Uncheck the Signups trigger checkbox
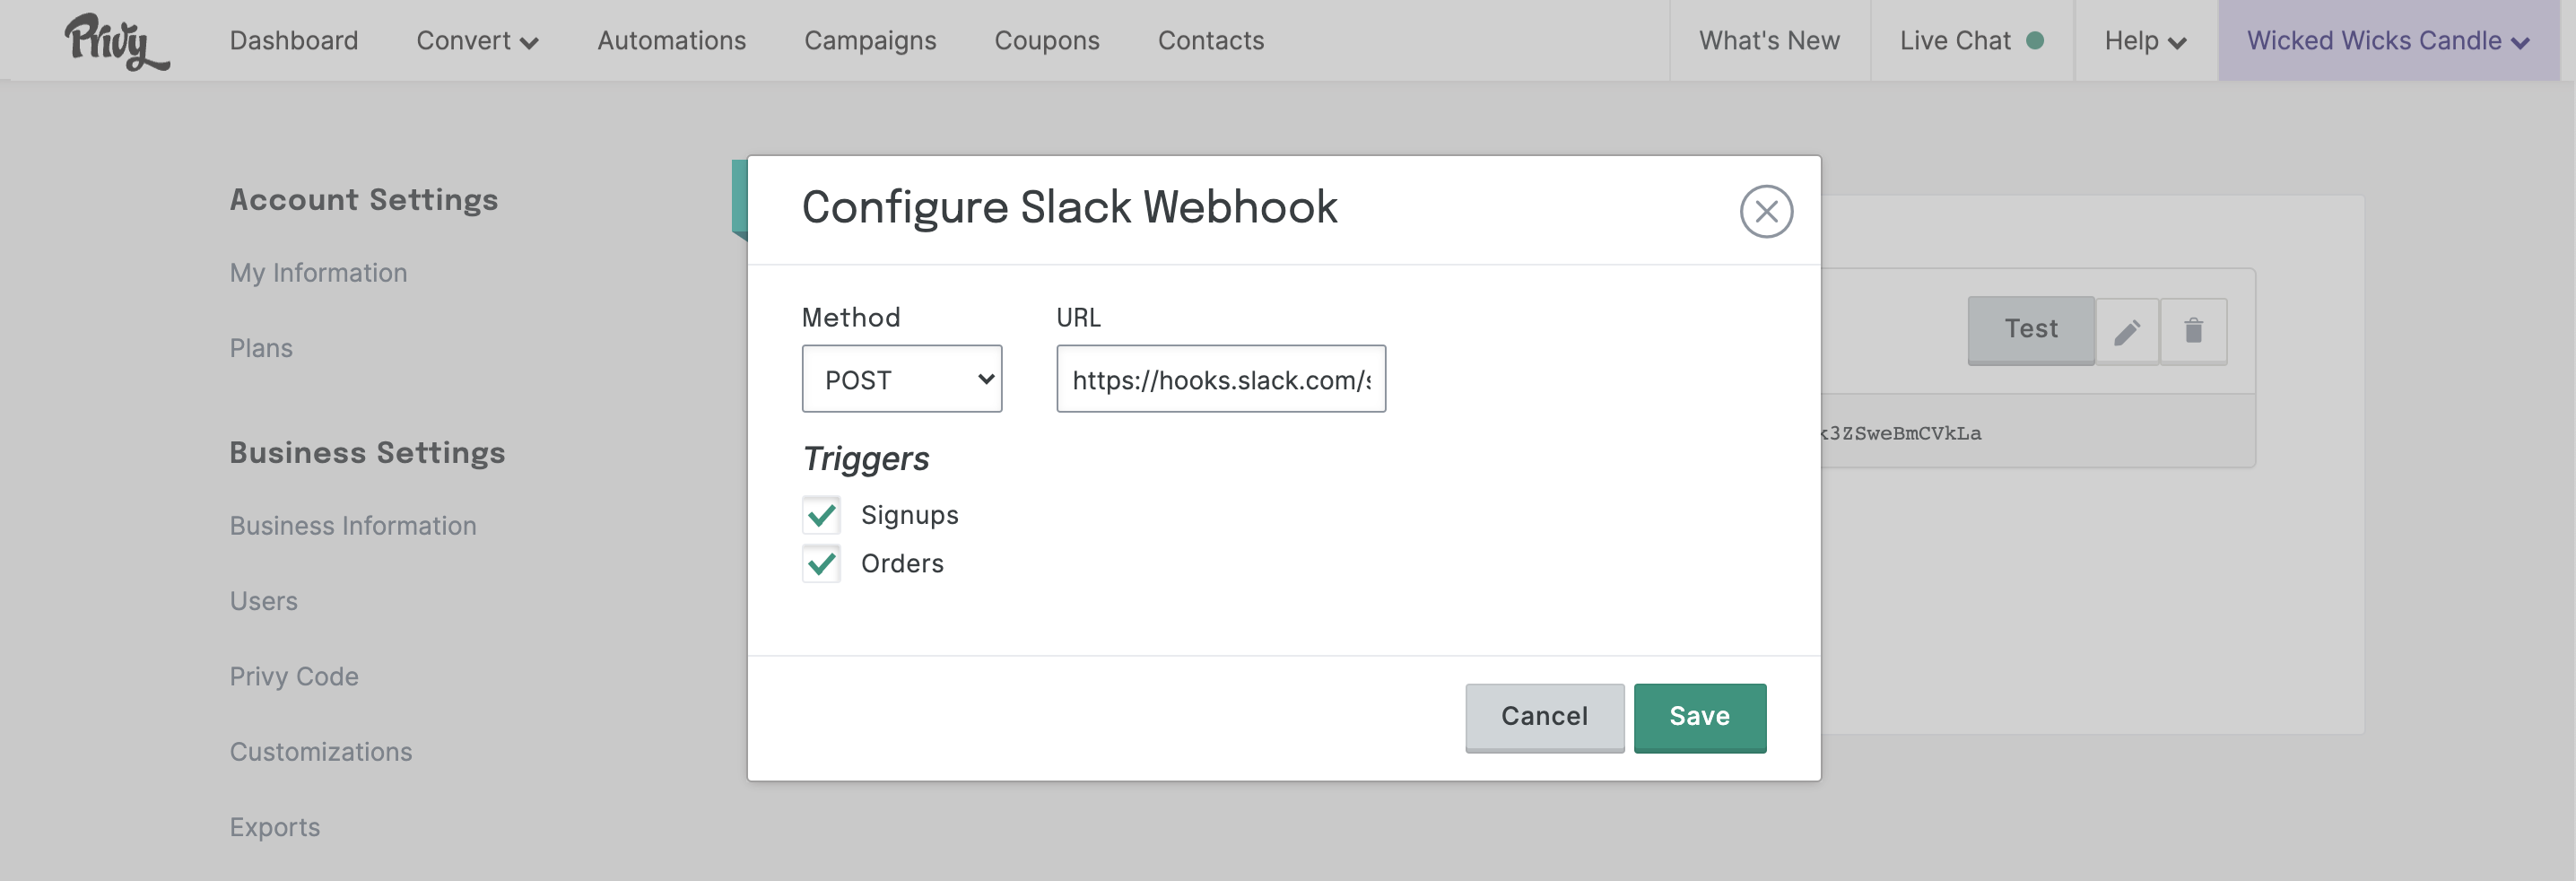Image resolution: width=2576 pixels, height=881 pixels. click(x=821, y=515)
